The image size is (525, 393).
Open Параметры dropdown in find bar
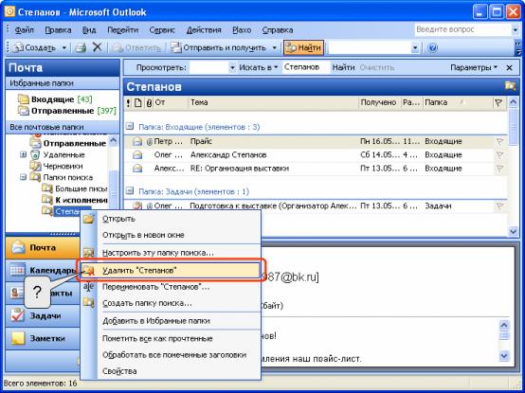point(474,67)
